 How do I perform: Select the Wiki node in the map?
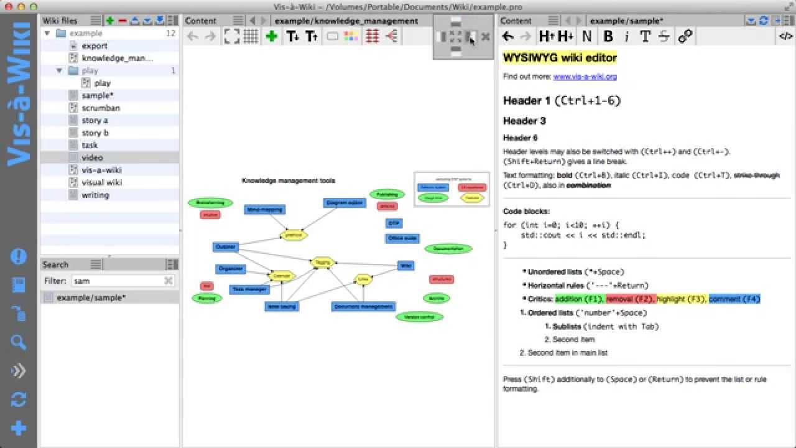point(406,266)
